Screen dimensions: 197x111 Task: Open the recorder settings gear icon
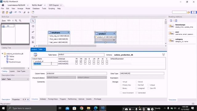(x=152, y=109)
